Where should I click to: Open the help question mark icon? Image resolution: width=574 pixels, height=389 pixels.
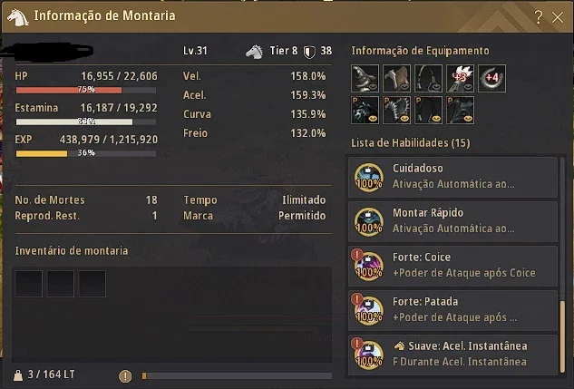point(538,17)
